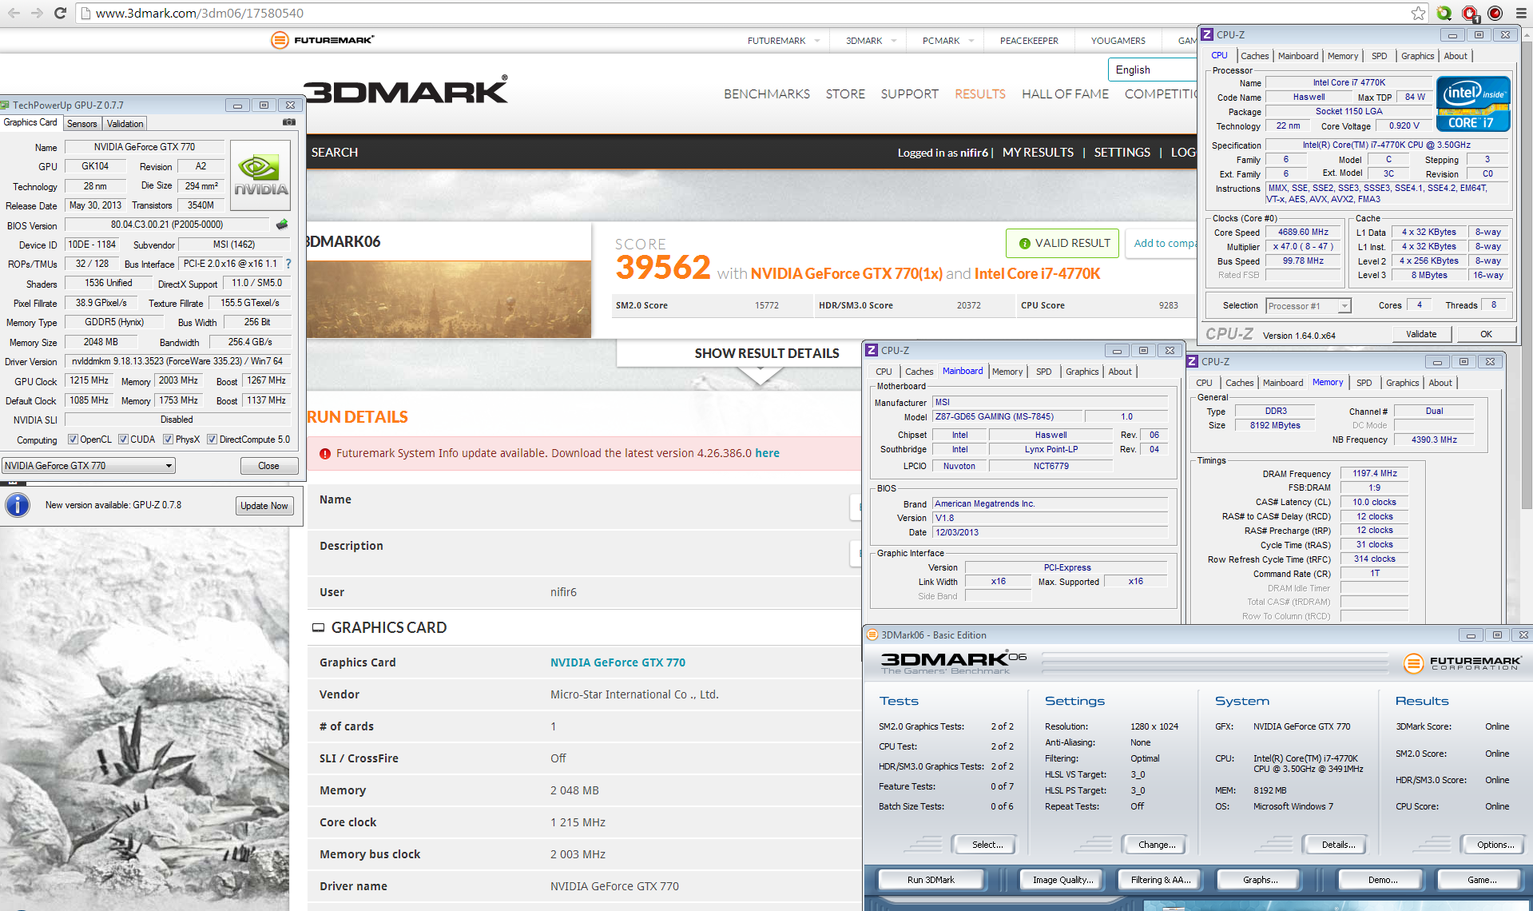Click the SEARCH field on the 3DMark page

pos(334,153)
